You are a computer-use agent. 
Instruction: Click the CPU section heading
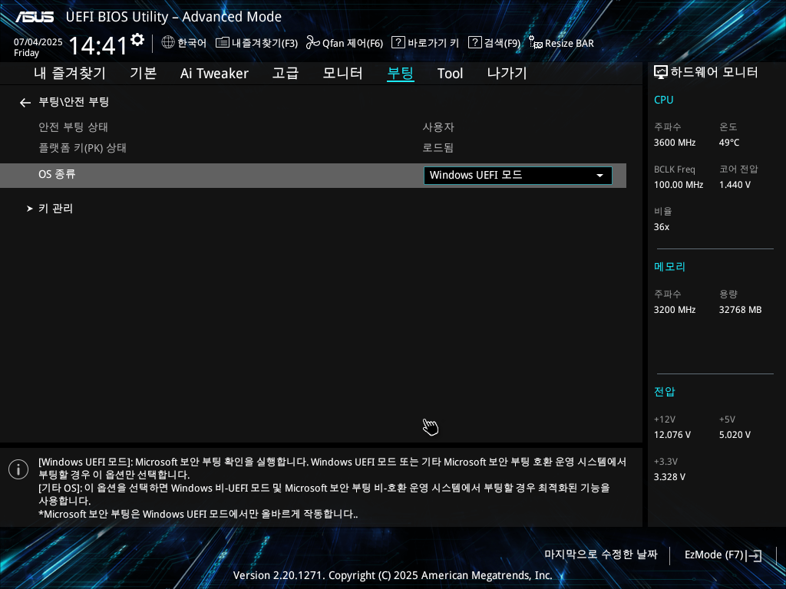click(x=663, y=100)
